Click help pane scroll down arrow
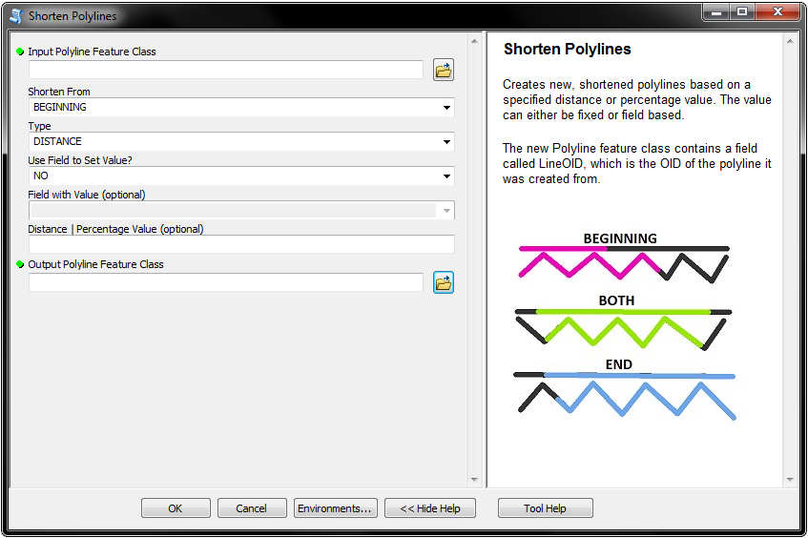The width and height of the screenshot is (808, 538). [x=790, y=480]
